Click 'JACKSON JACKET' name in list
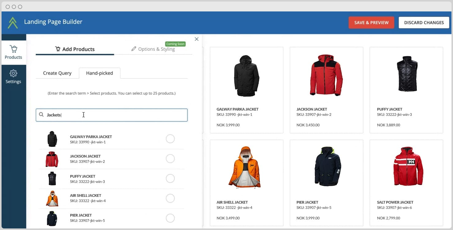Viewport: 453px width, 230px height. click(85, 156)
